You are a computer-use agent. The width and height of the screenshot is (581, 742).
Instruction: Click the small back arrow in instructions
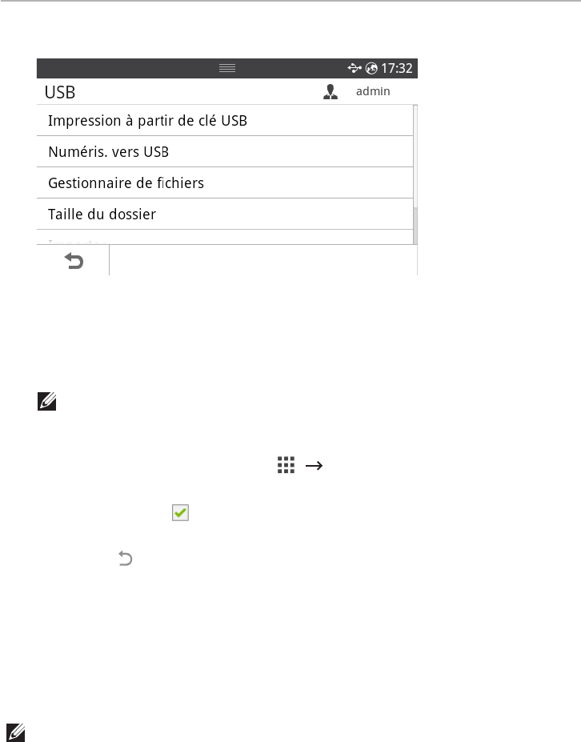click(x=126, y=560)
